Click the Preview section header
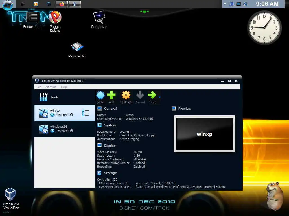 point(185,109)
